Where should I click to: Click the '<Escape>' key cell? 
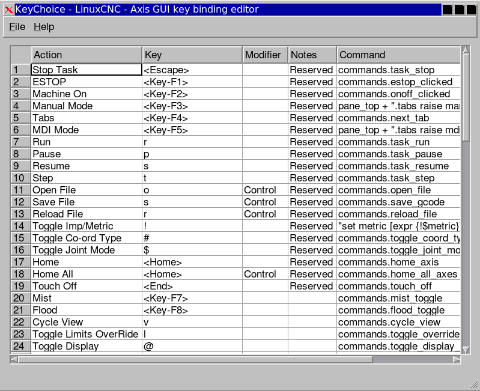click(192, 70)
